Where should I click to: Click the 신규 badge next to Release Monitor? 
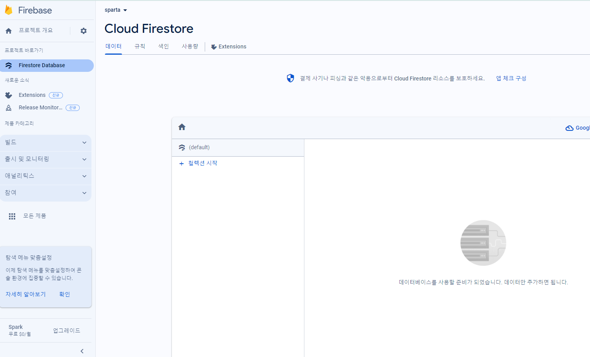pyautogui.click(x=73, y=108)
